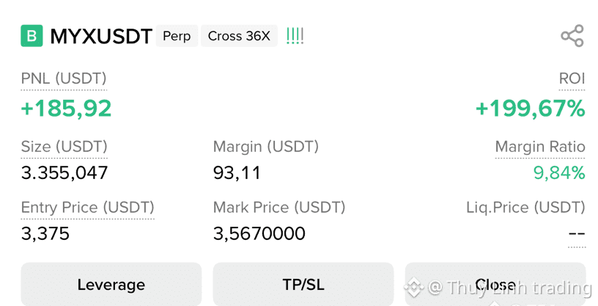Click the Margin Ratio label
598x306 pixels.
point(540,147)
